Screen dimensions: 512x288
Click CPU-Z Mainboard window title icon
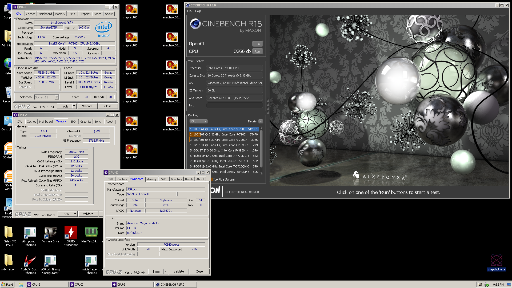tap(106, 173)
